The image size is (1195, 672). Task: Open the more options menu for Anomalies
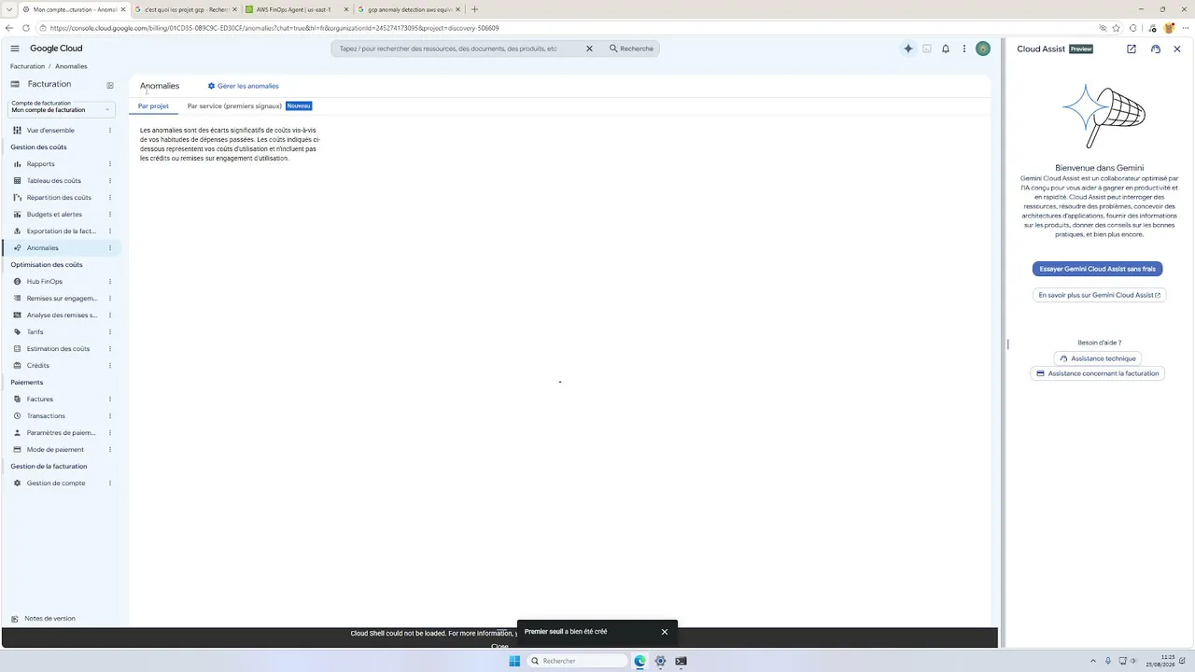[x=110, y=248]
